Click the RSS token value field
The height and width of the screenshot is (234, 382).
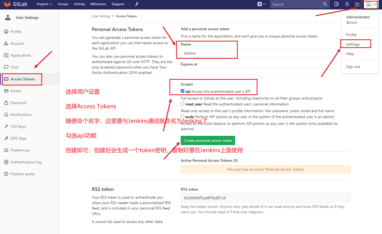(x=266, y=198)
